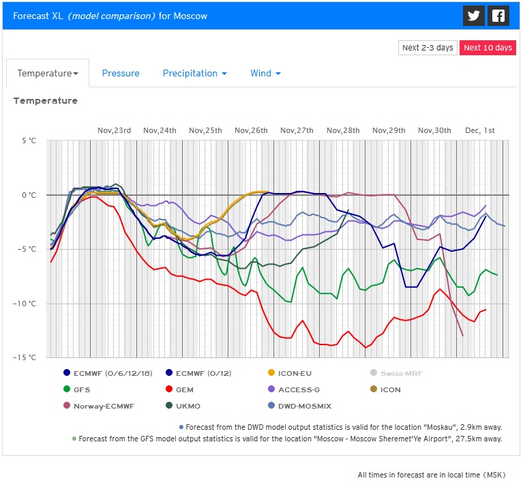Toggle ICON-EU series in legend

290,373
